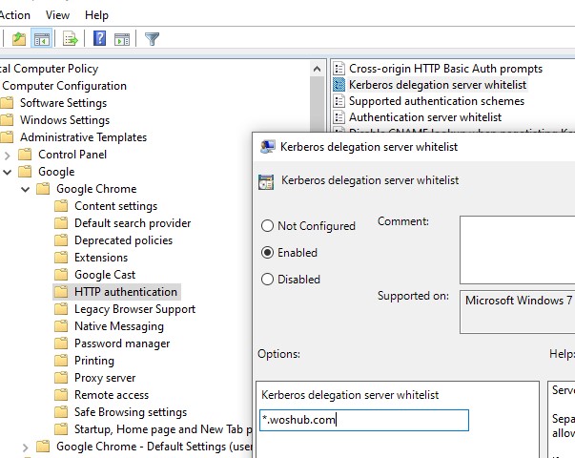
Task: Select Authentication server whitelist policy
Action: point(424,117)
